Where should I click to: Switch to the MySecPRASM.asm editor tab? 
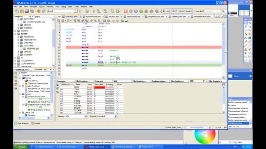tap(93, 17)
